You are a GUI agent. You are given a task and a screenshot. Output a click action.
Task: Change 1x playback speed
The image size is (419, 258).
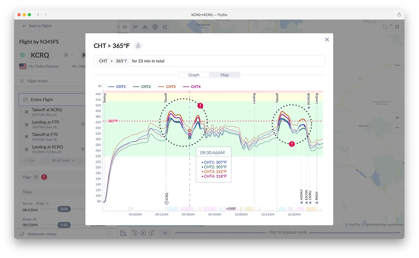[165, 233]
